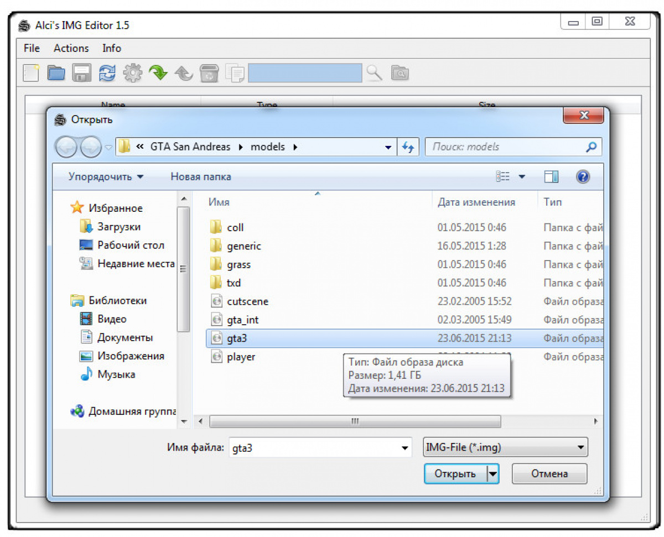Open the IMG-File (*.img) type combo box
The width and height of the screenshot is (664, 537).
point(505,447)
